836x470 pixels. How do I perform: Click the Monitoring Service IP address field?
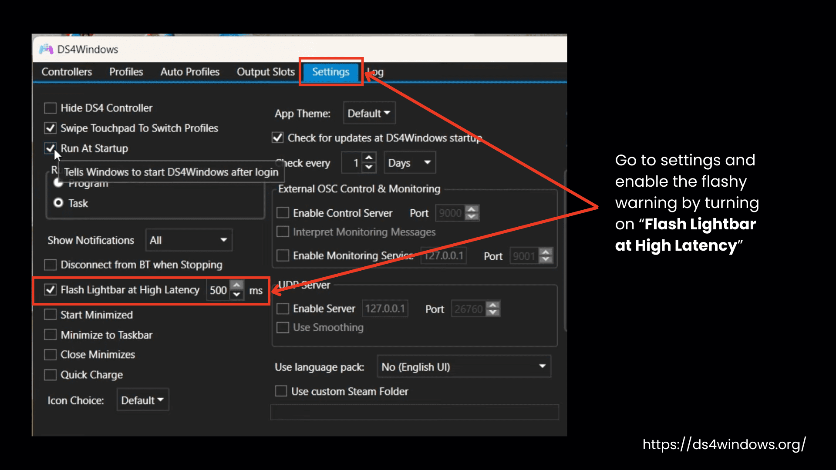[x=444, y=255]
